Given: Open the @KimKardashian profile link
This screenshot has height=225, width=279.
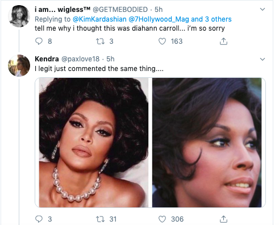Looking at the screenshot, I should click(x=99, y=19).
